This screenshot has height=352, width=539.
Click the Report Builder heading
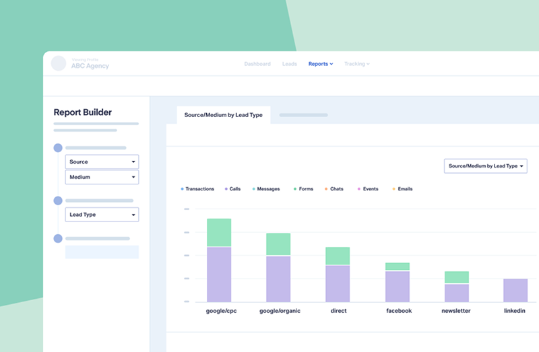pos(82,112)
